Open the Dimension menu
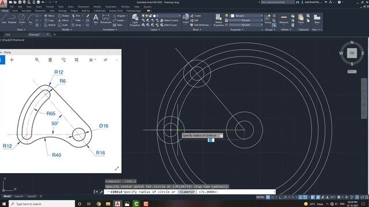Viewport: 369px width, 207px height. (x=83, y=6)
